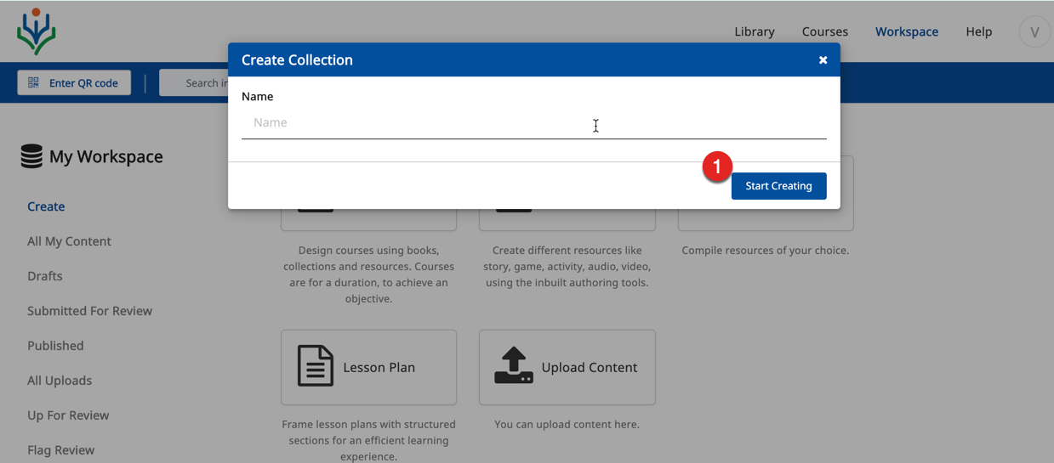
Task: Click the Upload Content tray icon
Action: tap(514, 367)
